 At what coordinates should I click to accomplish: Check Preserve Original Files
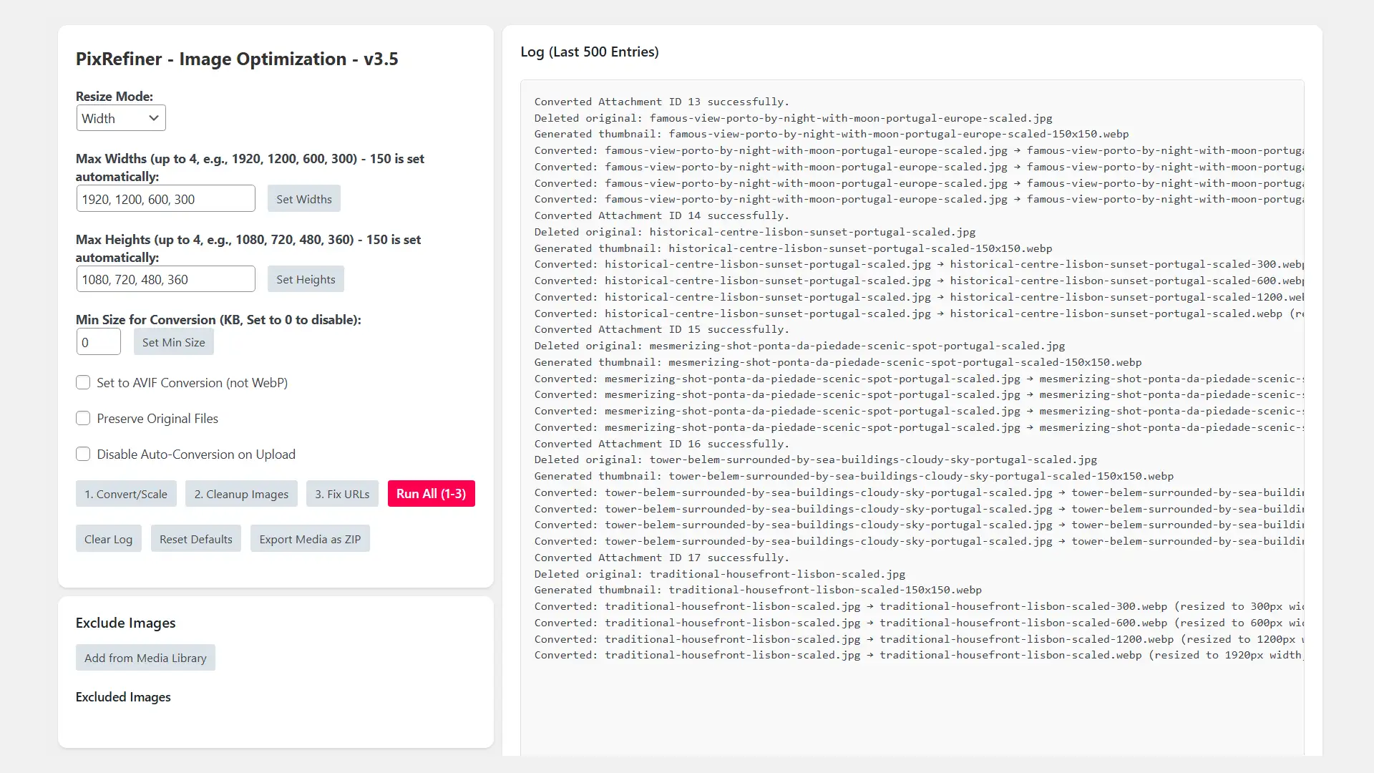tap(83, 419)
